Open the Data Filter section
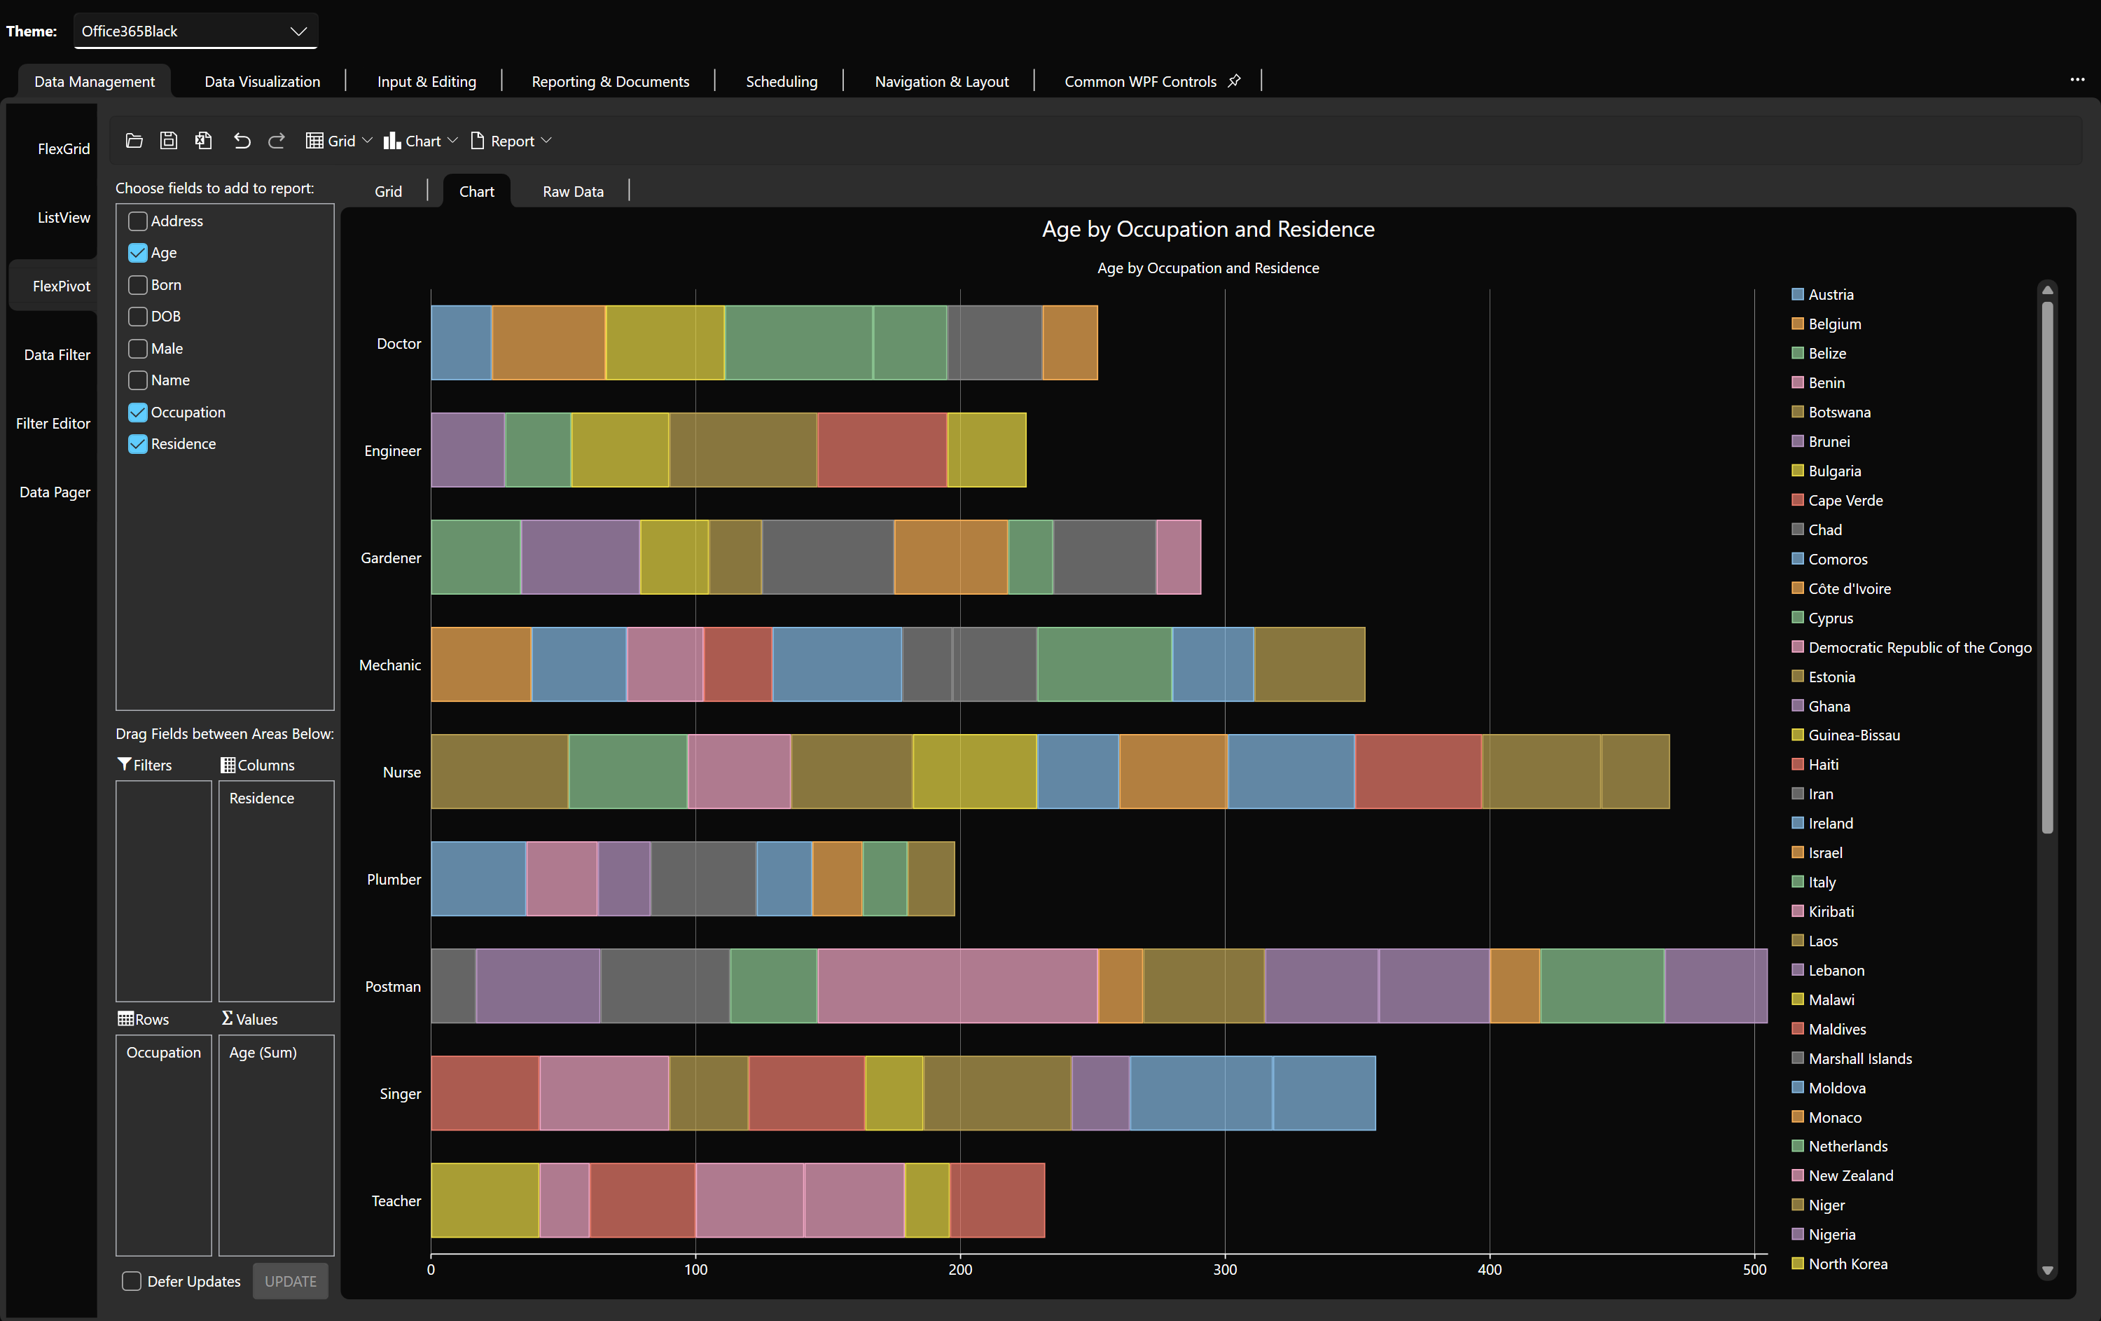2101x1321 pixels. pos(56,354)
